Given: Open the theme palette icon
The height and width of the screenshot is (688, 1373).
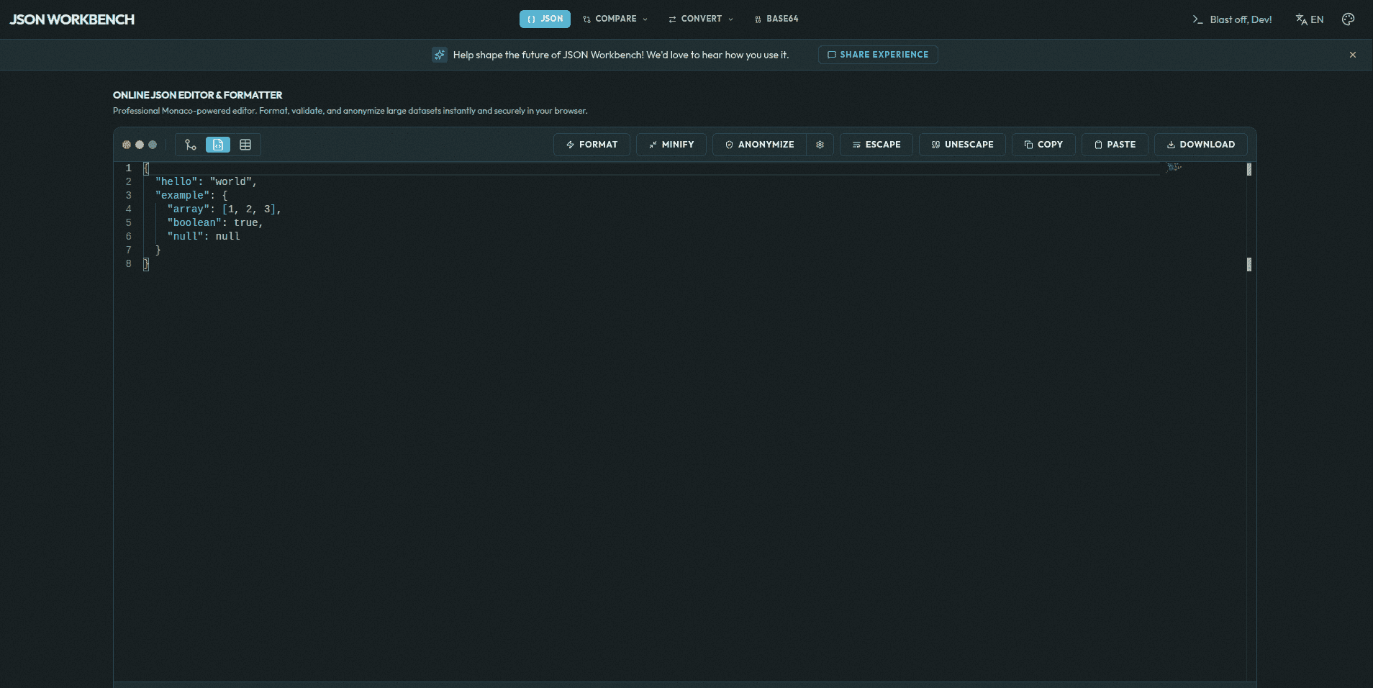Looking at the screenshot, I should pyautogui.click(x=1349, y=19).
